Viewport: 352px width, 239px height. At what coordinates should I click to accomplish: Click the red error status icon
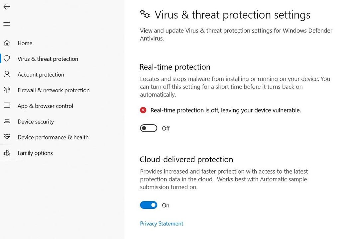click(143, 110)
